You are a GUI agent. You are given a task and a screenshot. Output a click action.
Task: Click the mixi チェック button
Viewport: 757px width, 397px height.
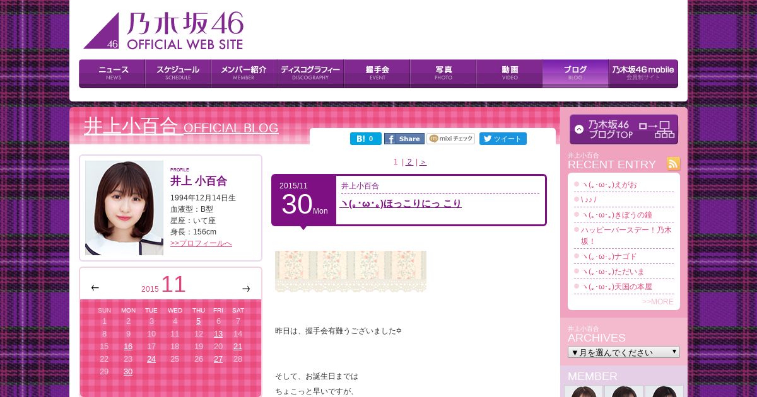(x=451, y=139)
